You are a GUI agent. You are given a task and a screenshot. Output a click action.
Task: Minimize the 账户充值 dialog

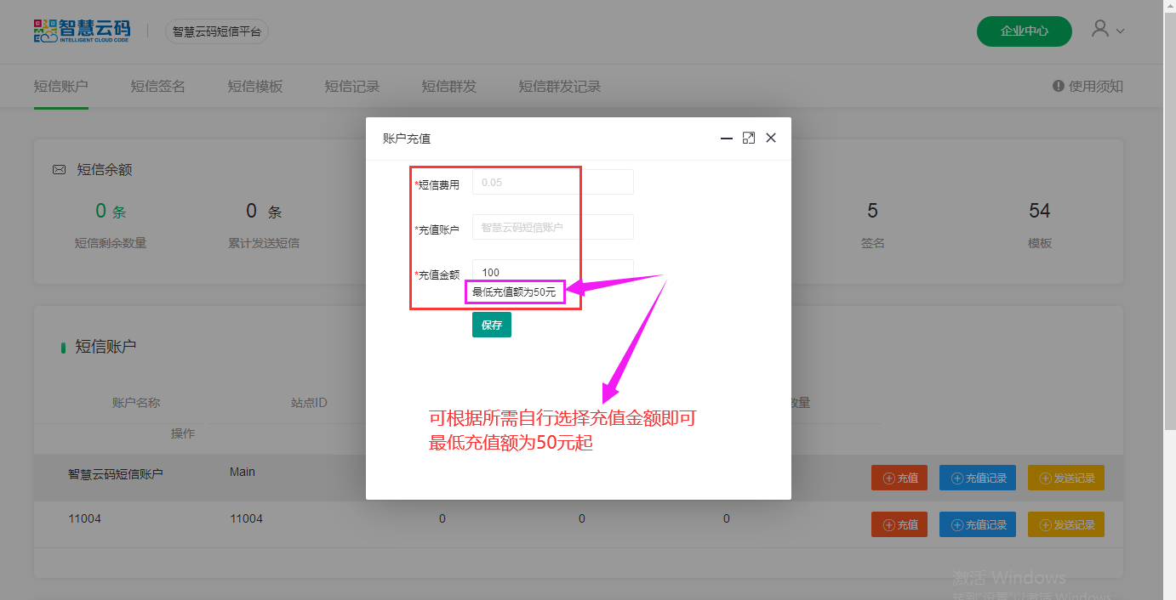727,138
